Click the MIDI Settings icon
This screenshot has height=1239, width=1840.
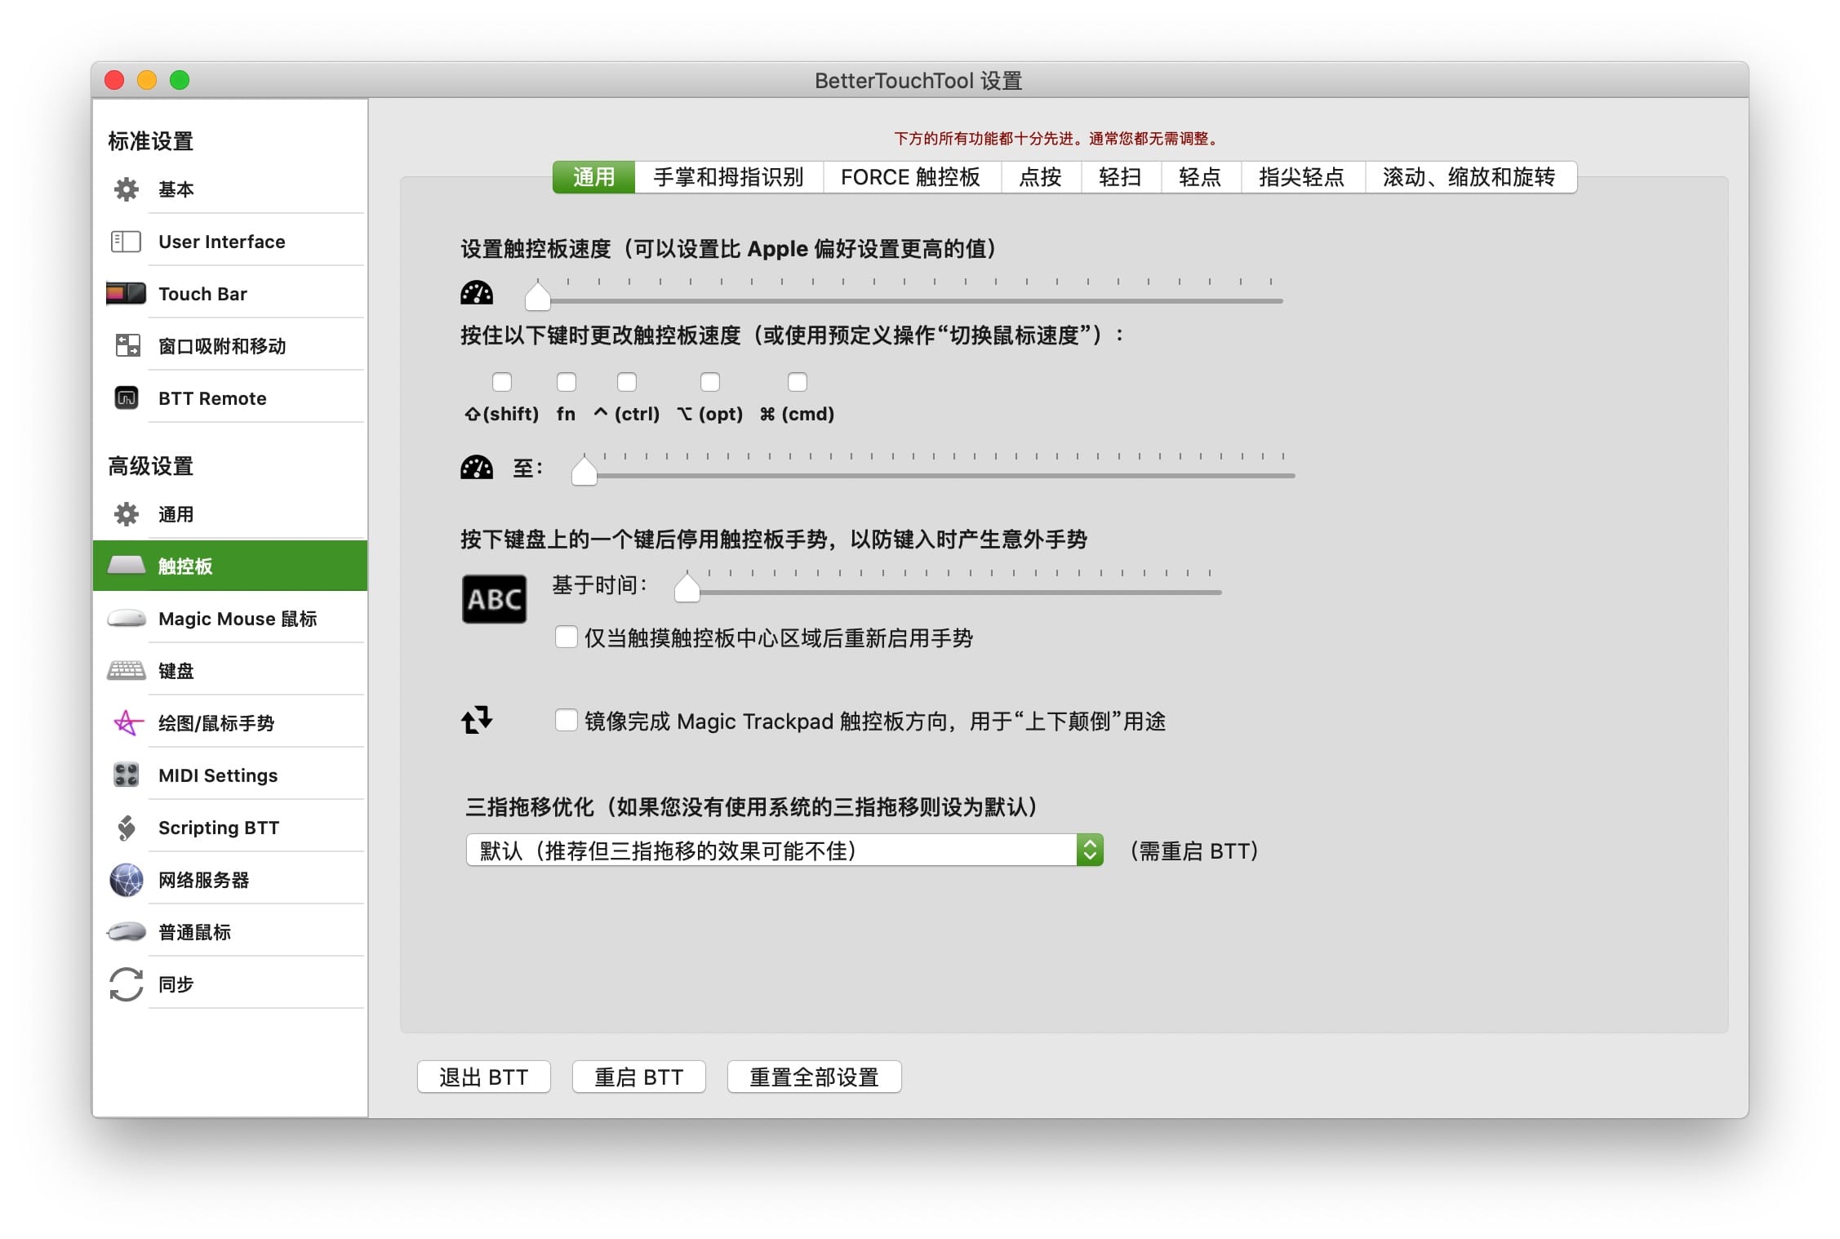(x=127, y=775)
